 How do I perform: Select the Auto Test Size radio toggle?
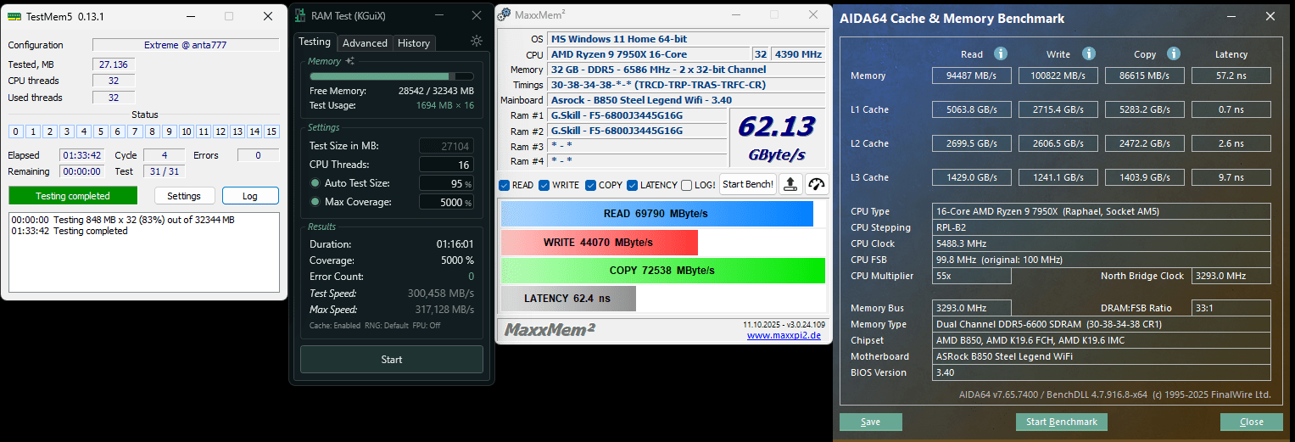[x=315, y=183]
